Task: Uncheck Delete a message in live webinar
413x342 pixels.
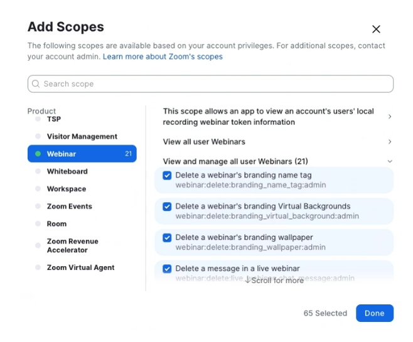Action: tap(167, 269)
